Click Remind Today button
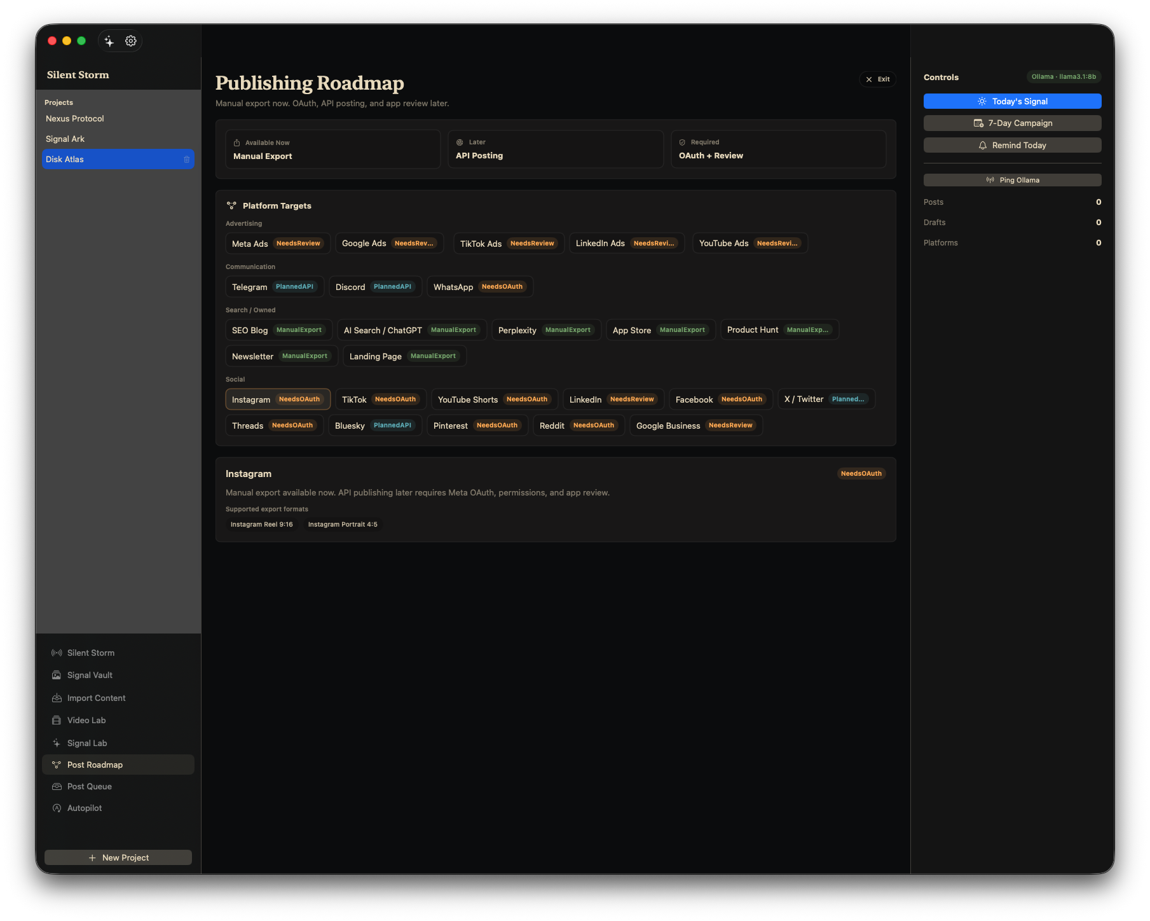Image resolution: width=1150 pixels, height=921 pixels. (x=1012, y=146)
